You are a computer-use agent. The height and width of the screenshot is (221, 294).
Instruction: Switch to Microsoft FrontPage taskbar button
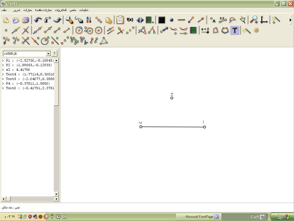(x=199, y=217)
